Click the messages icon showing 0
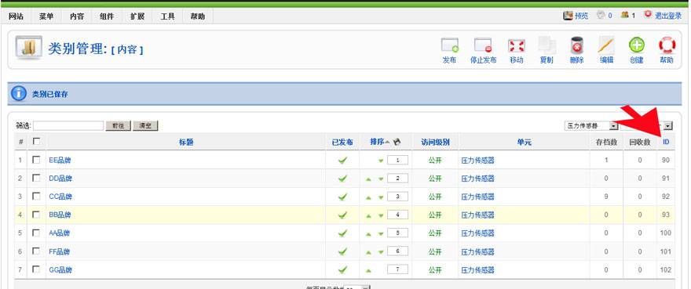691x289 pixels. point(601,15)
